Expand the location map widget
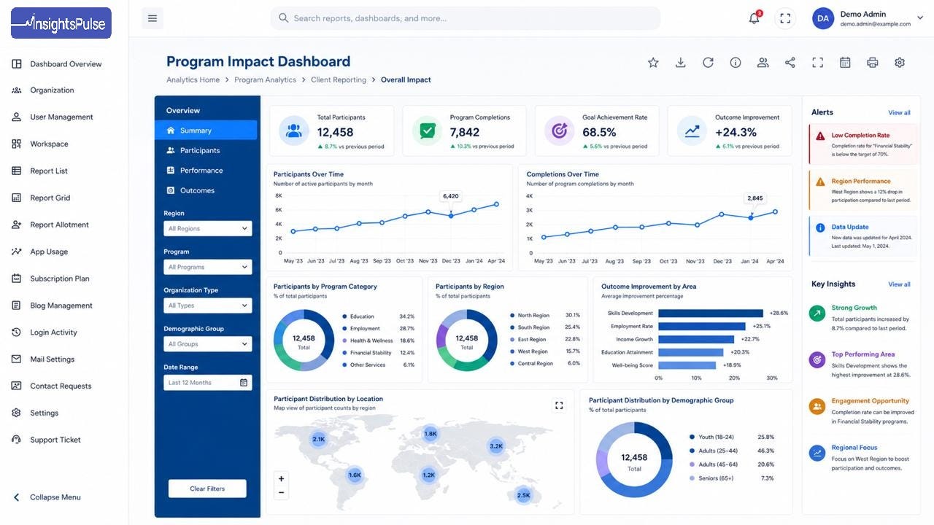This screenshot has width=934, height=525. click(x=559, y=405)
